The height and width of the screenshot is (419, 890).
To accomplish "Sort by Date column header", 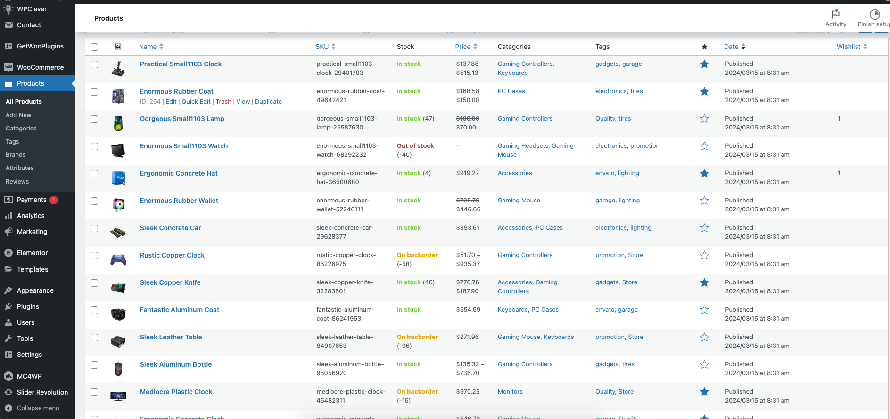I will pos(731,47).
